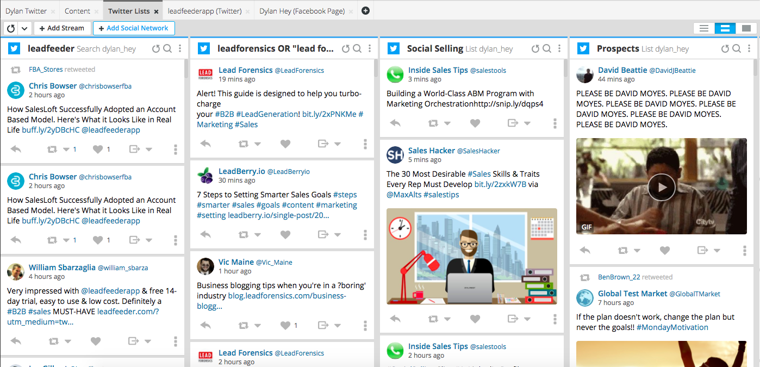Close the Twitter Lists tab
This screenshot has width=760, height=367.
(157, 11)
